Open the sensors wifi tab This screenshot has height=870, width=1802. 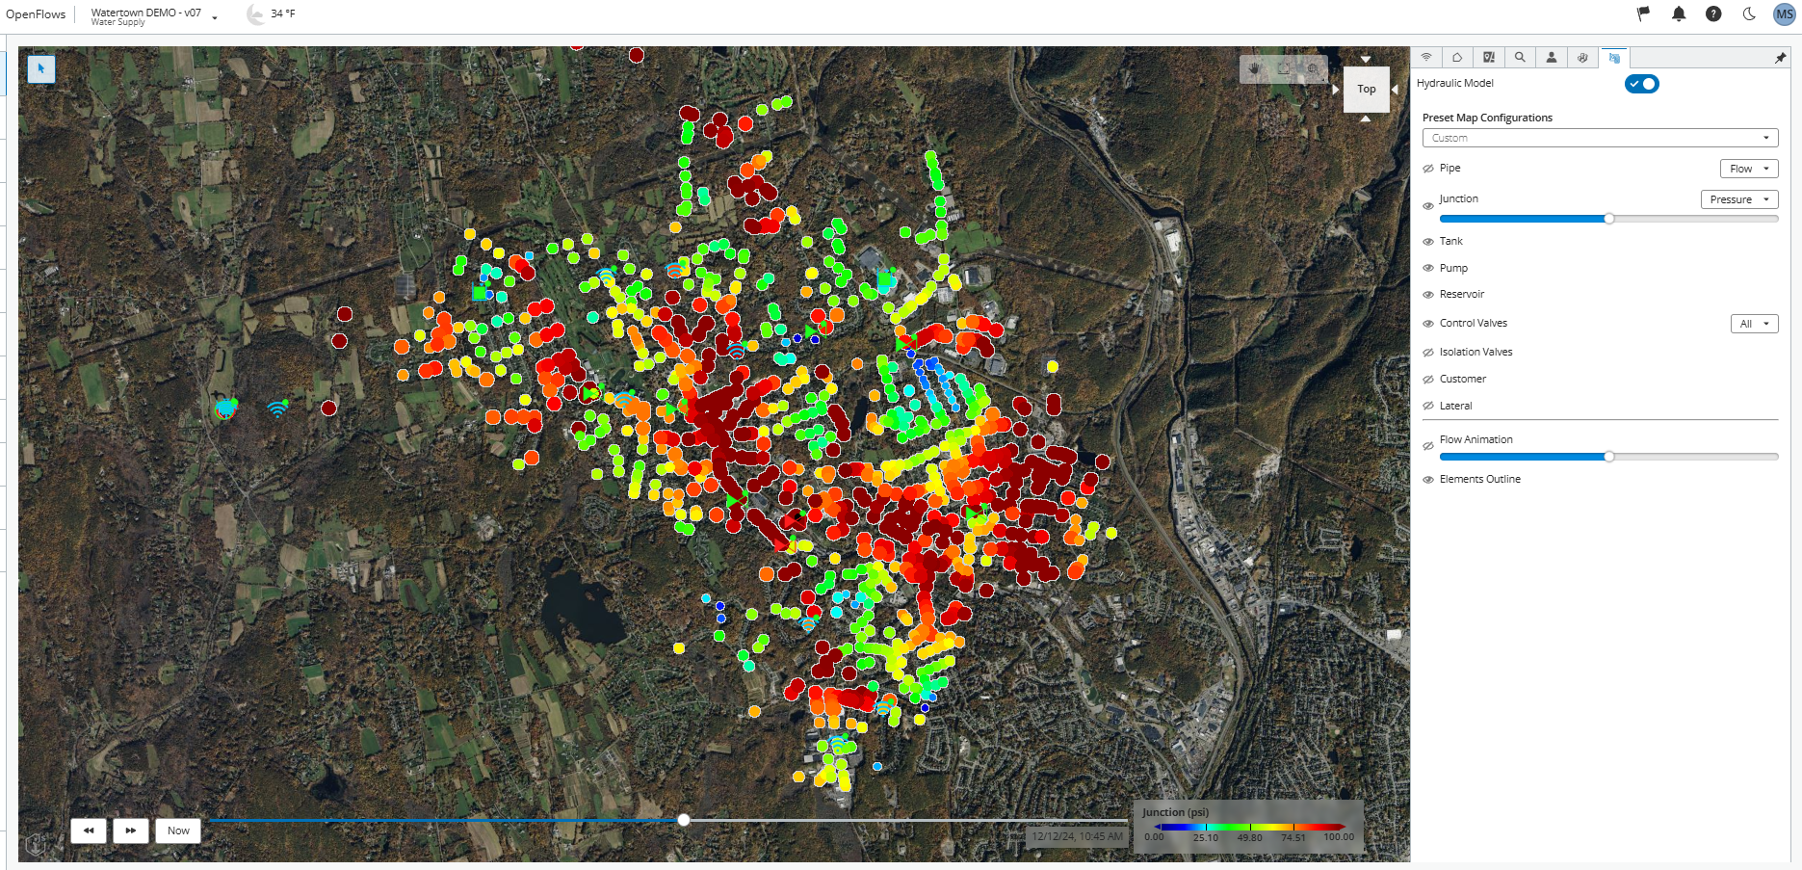point(1426,58)
